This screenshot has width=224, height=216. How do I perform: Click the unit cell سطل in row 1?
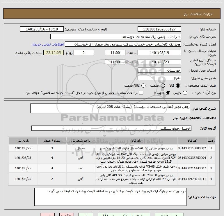[x=81, y=148]
